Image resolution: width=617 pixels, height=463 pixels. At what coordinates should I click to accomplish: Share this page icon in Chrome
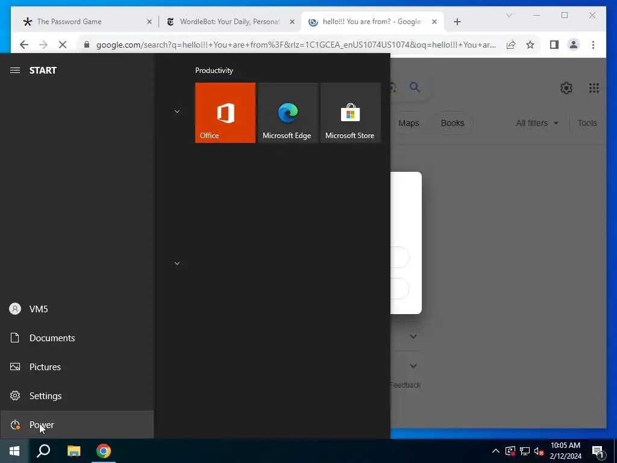point(511,45)
